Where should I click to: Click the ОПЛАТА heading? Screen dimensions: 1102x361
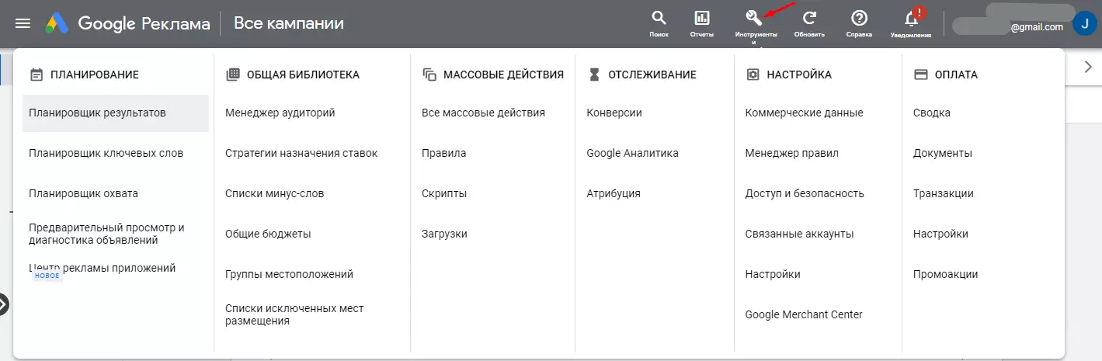tap(956, 75)
